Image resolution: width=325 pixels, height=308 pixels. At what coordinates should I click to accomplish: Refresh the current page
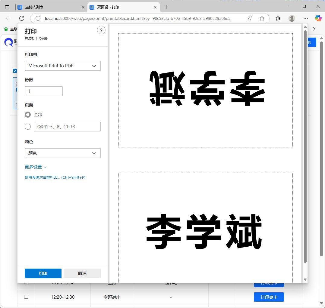[22, 18]
